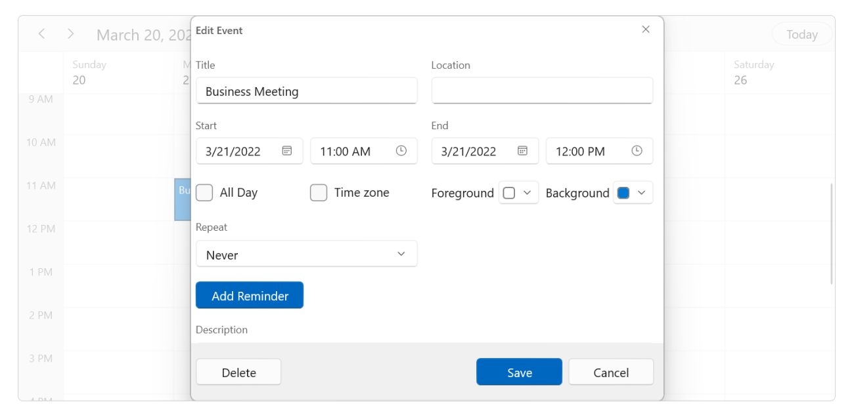Viewport: 854px width, 417px height.
Task: Open the End date calendar picker
Action: tap(522, 150)
